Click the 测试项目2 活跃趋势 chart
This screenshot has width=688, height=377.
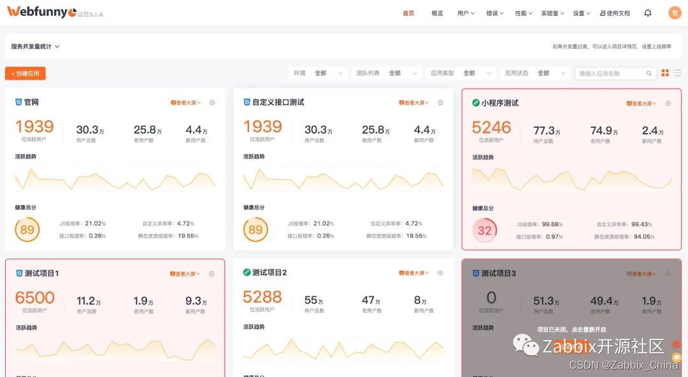tap(343, 350)
